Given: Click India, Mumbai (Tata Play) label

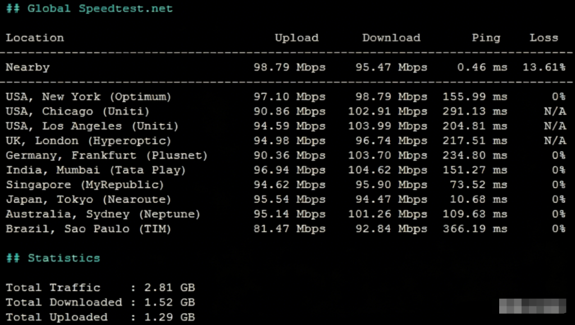Looking at the screenshot, I should (x=95, y=170).
